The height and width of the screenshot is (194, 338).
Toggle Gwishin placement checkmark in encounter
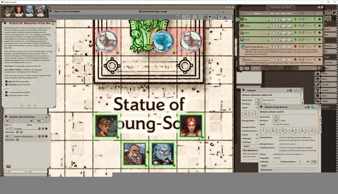pyautogui.click(x=18, y=140)
